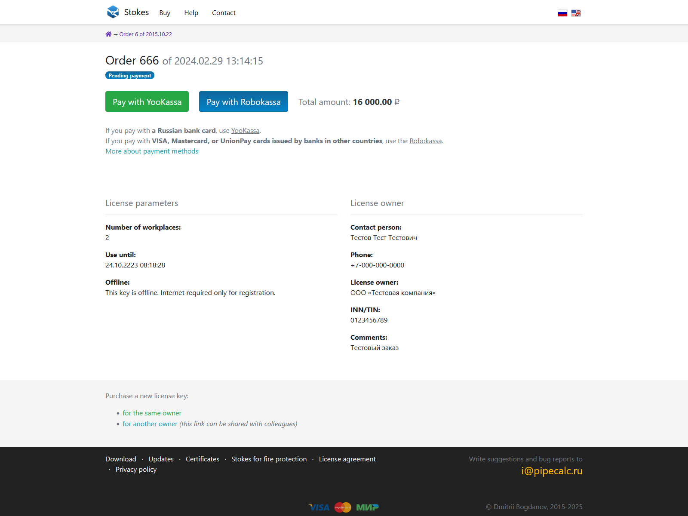Purchase new key for the same owner
The width and height of the screenshot is (688, 516).
(x=152, y=413)
